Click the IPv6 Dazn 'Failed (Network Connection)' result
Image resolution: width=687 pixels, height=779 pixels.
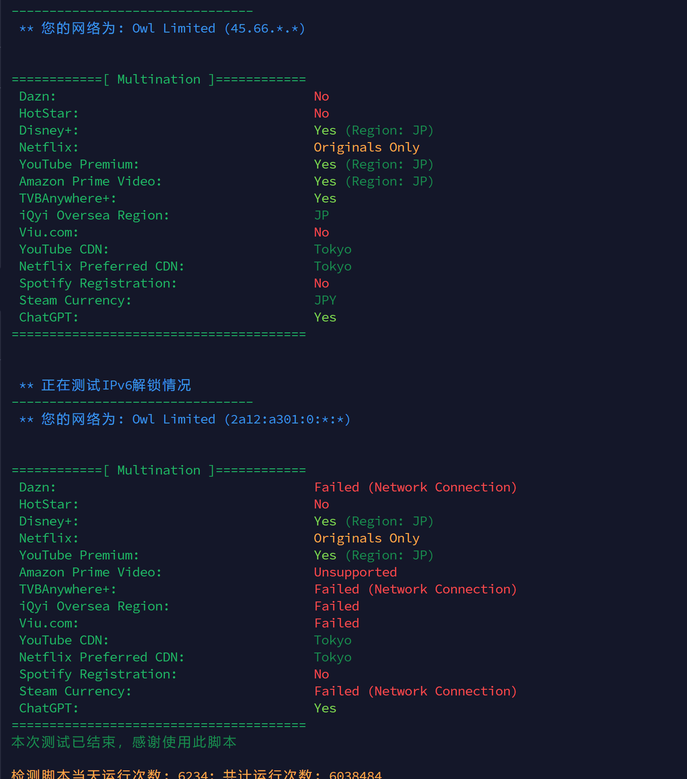pyautogui.click(x=416, y=487)
